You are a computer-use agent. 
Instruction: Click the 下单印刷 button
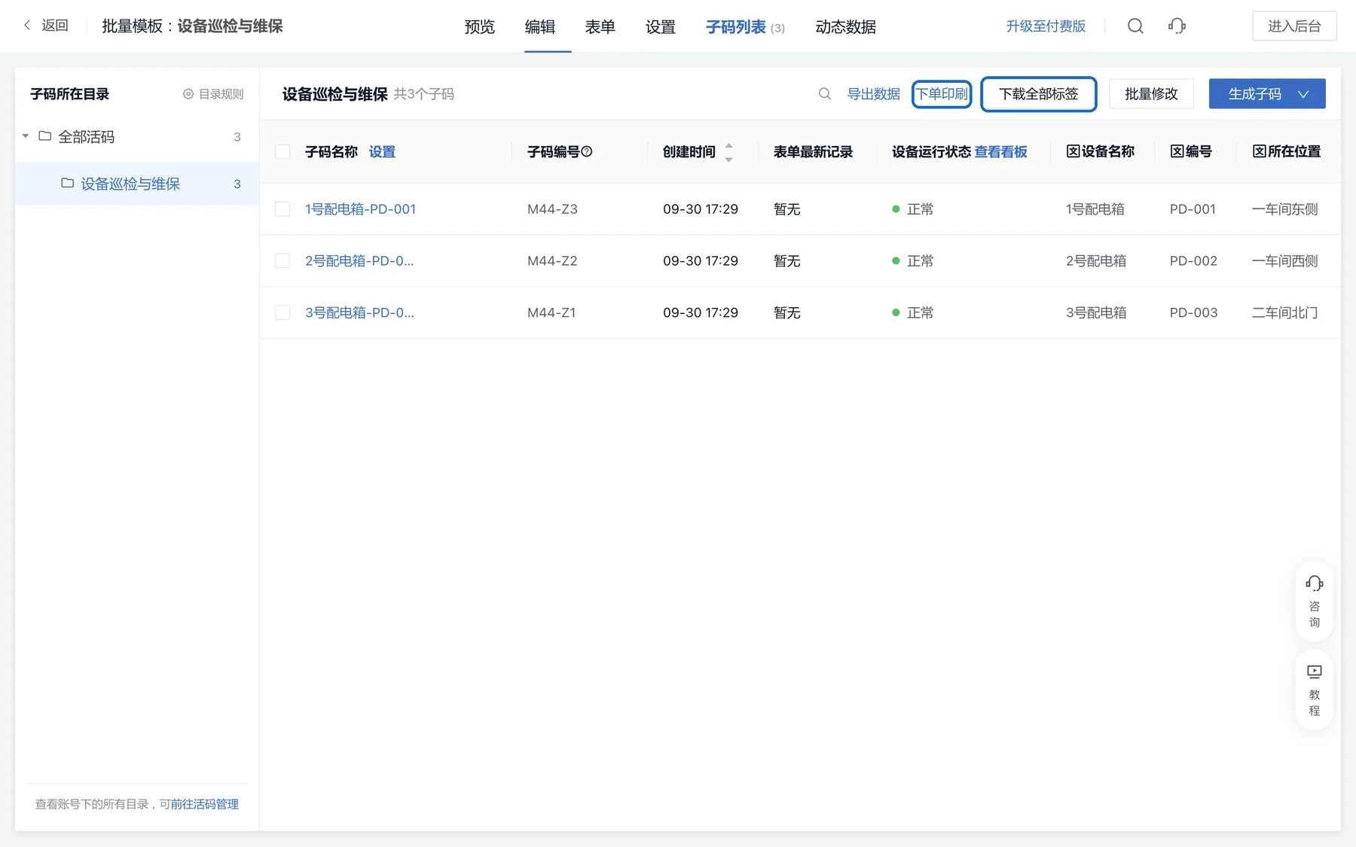(942, 94)
